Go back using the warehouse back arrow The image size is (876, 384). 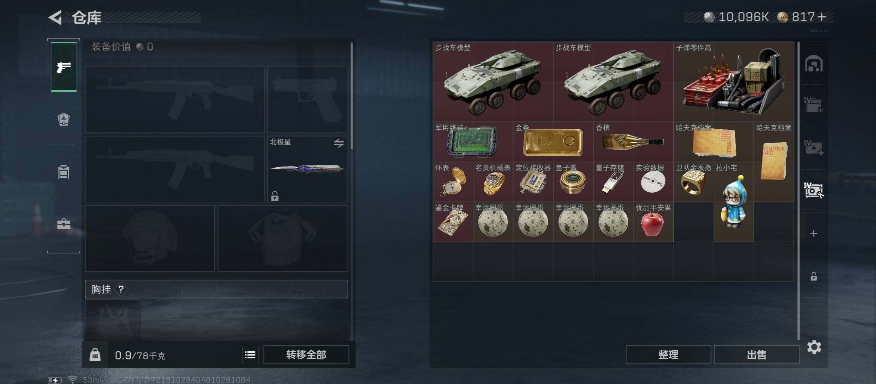tap(55, 17)
